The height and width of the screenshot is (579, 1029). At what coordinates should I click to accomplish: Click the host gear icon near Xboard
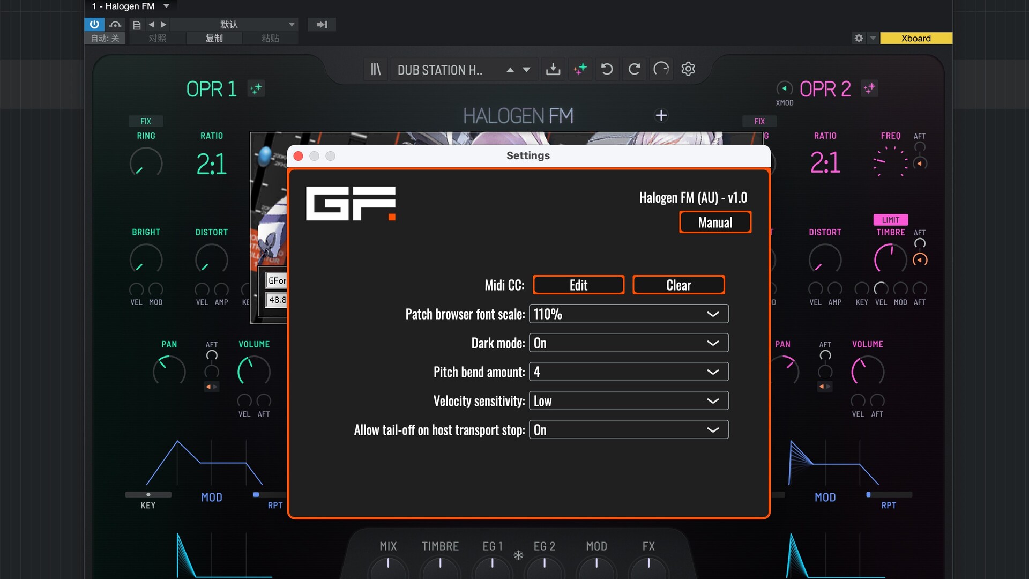tap(859, 38)
